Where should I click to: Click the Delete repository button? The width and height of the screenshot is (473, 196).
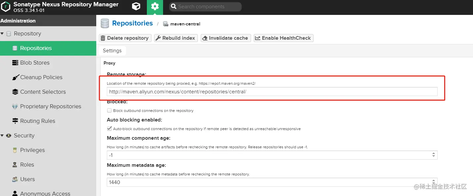coord(125,38)
